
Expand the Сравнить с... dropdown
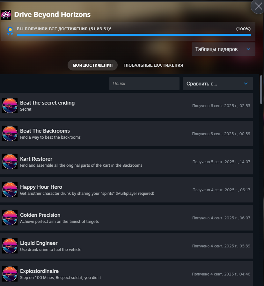point(218,84)
